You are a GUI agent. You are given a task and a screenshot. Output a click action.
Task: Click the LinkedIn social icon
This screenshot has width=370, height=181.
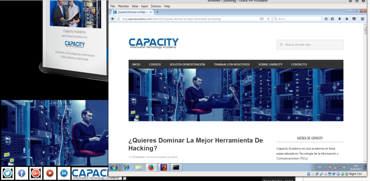64,173
